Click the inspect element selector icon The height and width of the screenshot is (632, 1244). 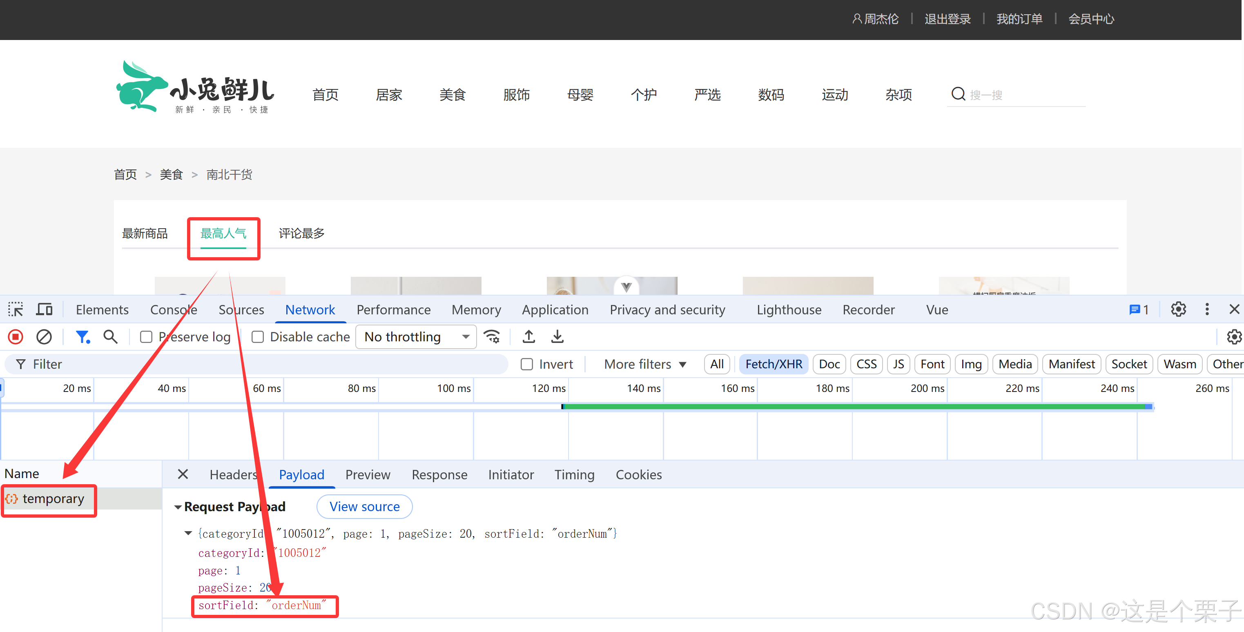16,309
